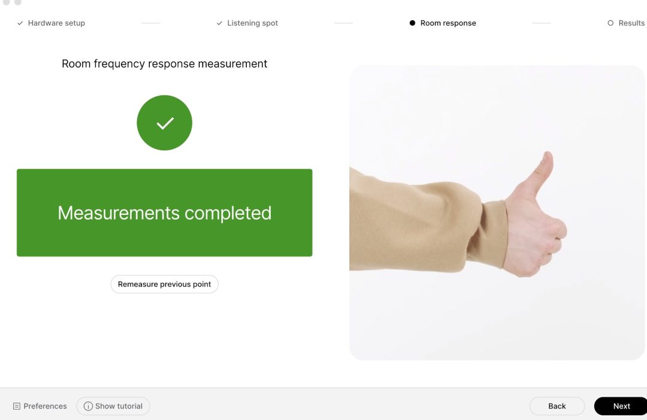The width and height of the screenshot is (647, 420).
Task: Click the info icon beside Show tutorial
Action: click(x=88, y=406)
